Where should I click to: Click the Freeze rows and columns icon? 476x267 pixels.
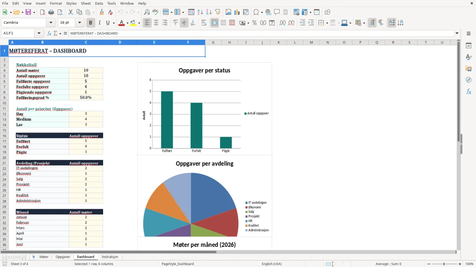pyautogui.click(x=305, y=12)
